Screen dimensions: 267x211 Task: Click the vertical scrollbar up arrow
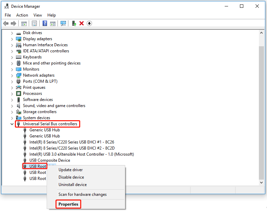click(x=261, y=33)
